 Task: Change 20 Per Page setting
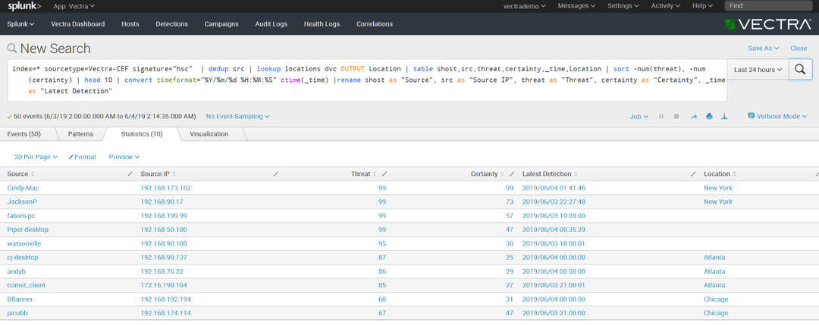pyautogui.click(x=36, y=157)
